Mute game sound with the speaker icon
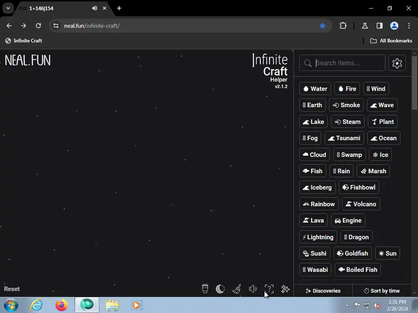This screenshot has width=418, height=313. (253, 289)
